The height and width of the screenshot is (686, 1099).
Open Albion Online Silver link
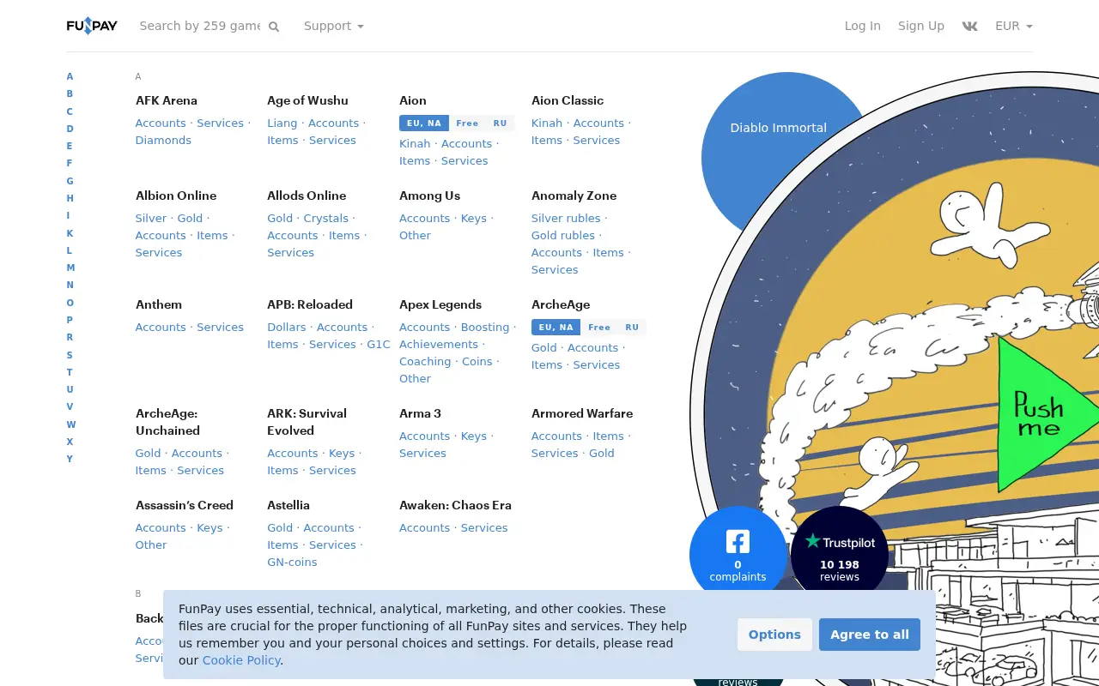(x=151, y=218)
